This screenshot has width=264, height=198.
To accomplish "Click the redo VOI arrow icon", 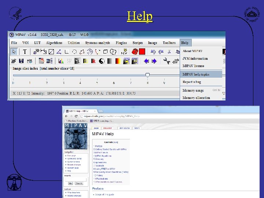I will pyautogui.click(x=161, y=52).
